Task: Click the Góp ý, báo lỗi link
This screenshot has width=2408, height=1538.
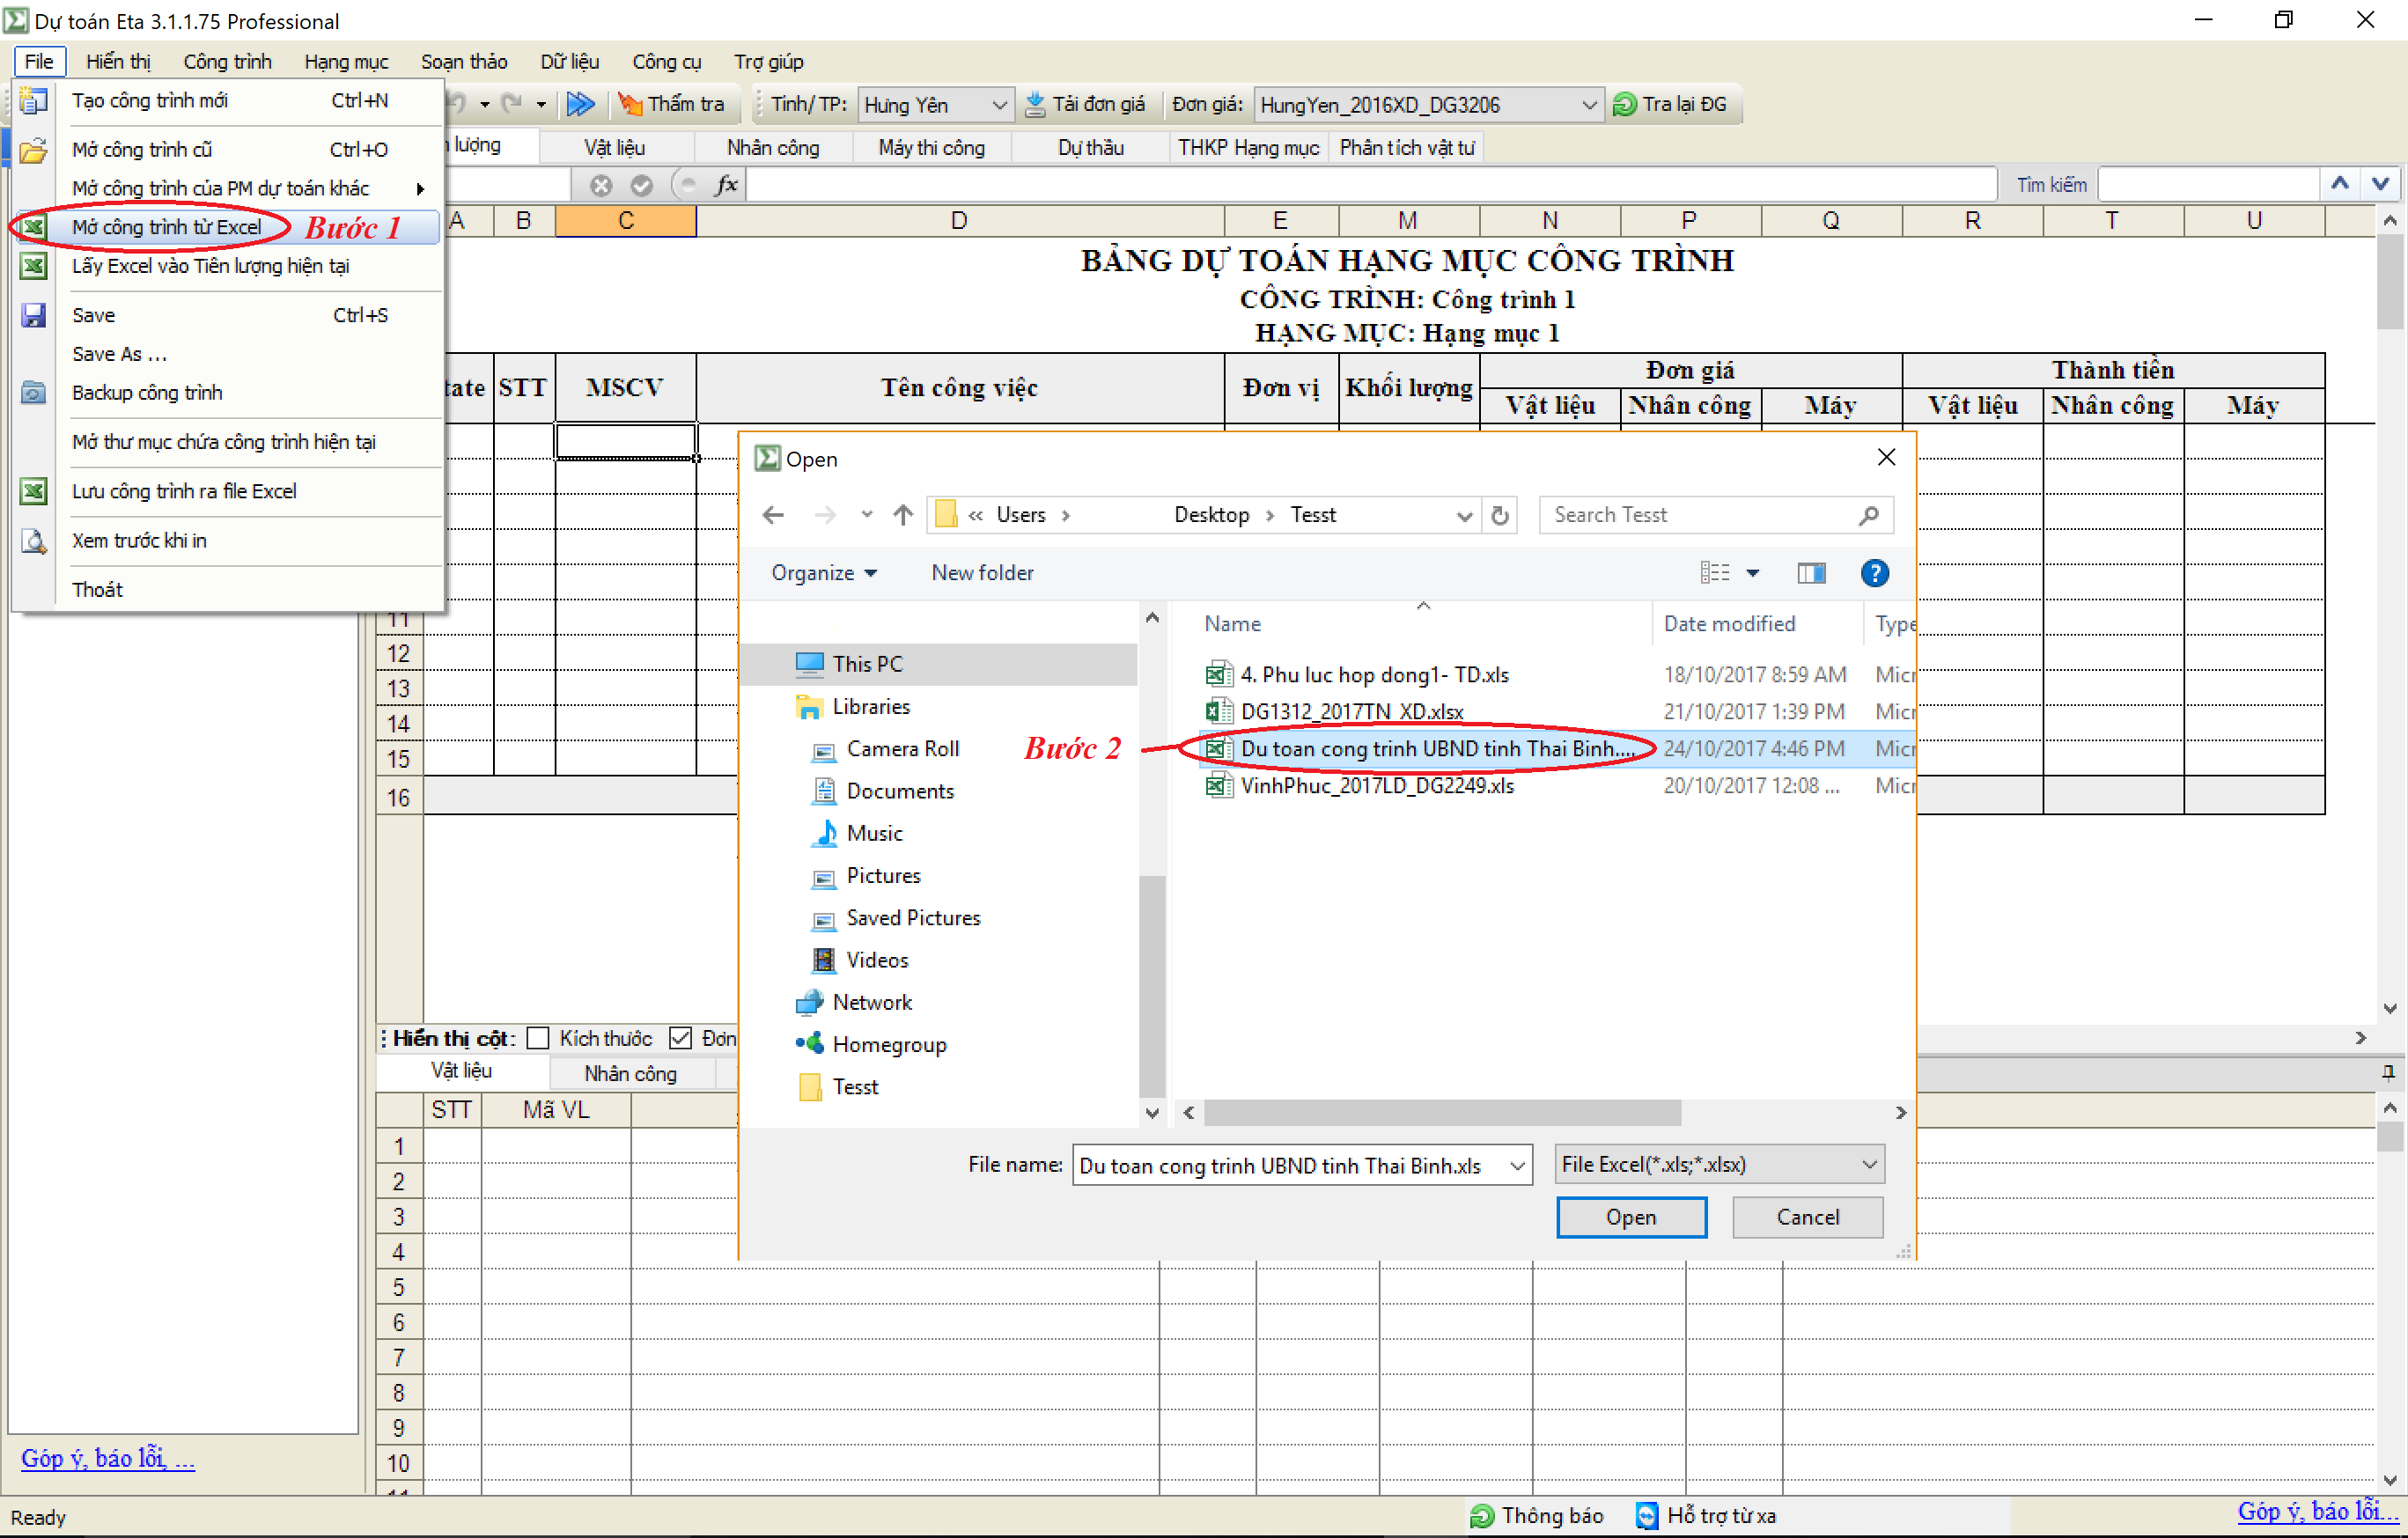Action: coord(107,1458)
